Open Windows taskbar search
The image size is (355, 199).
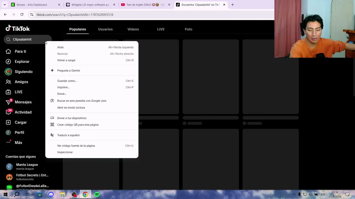17,195
